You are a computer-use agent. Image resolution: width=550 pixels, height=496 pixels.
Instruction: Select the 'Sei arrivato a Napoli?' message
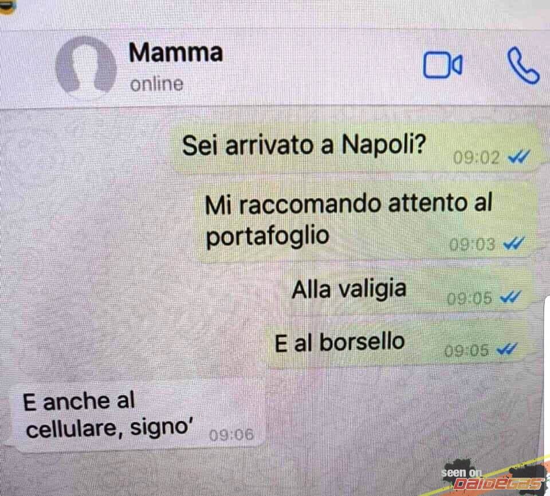(353, 147)
